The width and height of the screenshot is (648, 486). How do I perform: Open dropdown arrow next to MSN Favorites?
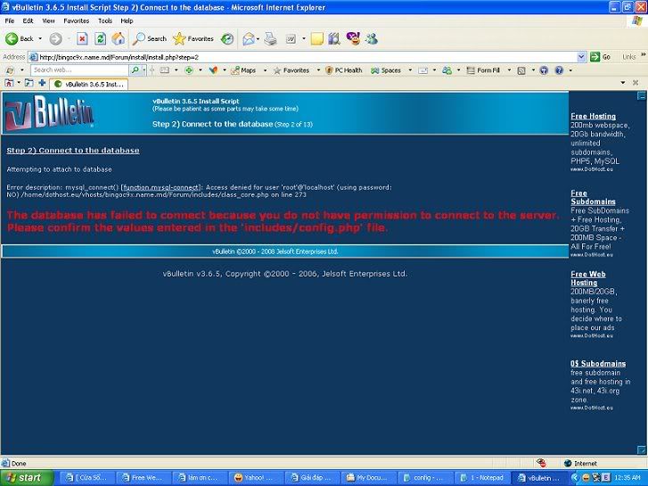(318, 70)
